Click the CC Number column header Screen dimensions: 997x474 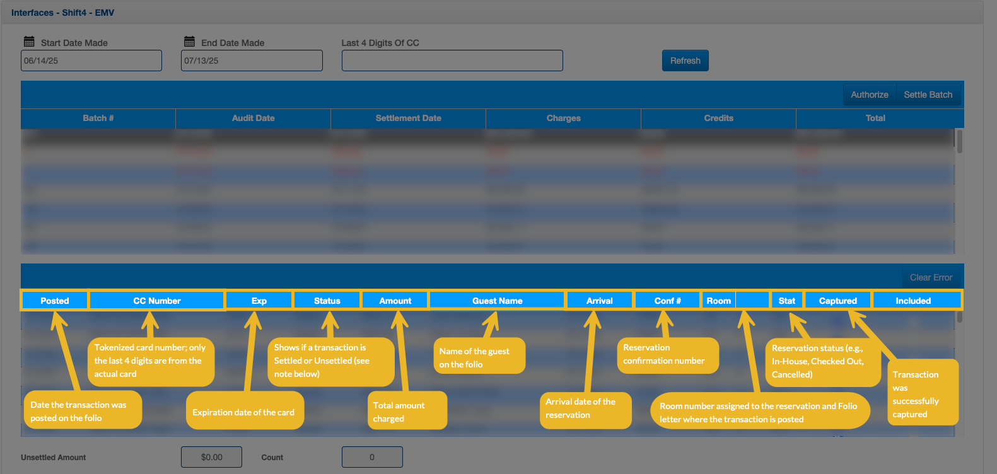tap(157, 301)
